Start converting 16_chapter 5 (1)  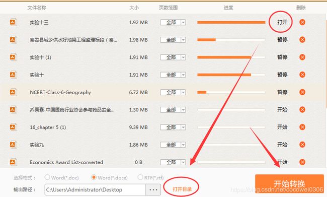pos(282,127)
